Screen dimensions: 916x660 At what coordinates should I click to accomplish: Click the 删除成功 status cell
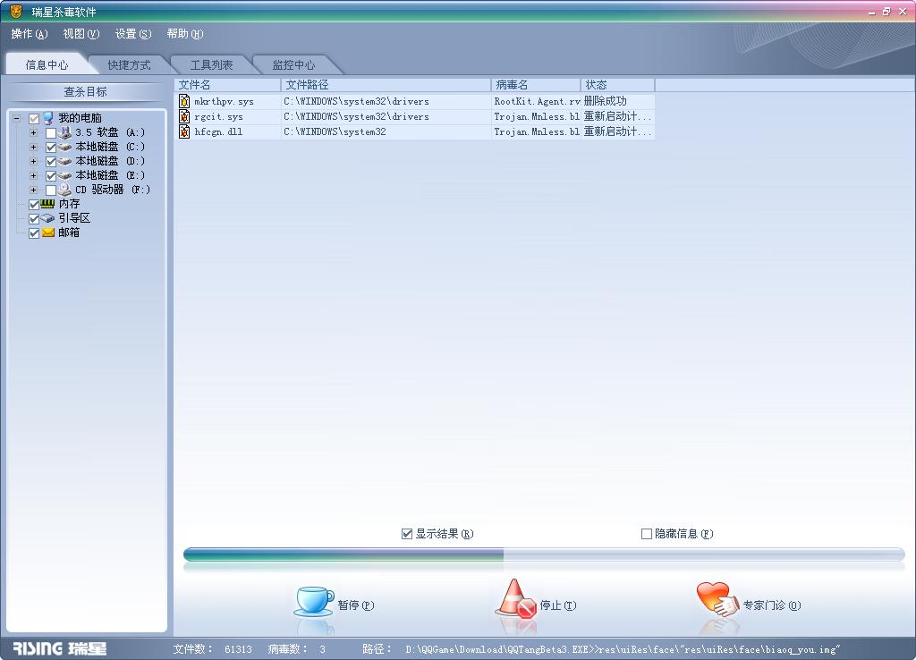pos(606,101)
